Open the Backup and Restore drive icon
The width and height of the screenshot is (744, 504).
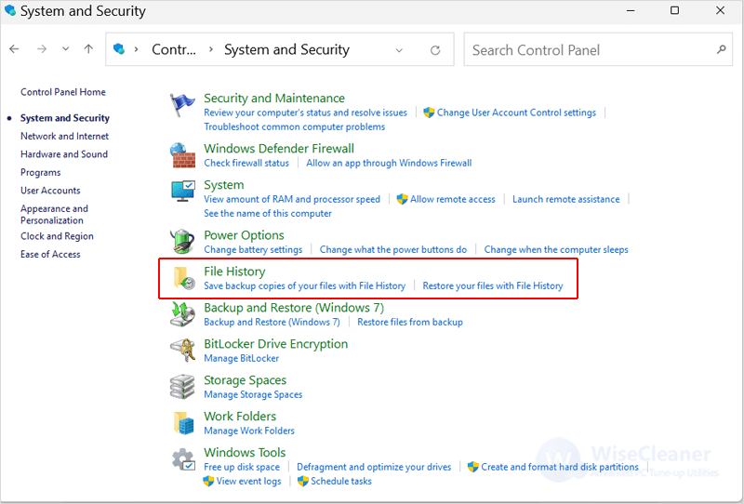182,313
